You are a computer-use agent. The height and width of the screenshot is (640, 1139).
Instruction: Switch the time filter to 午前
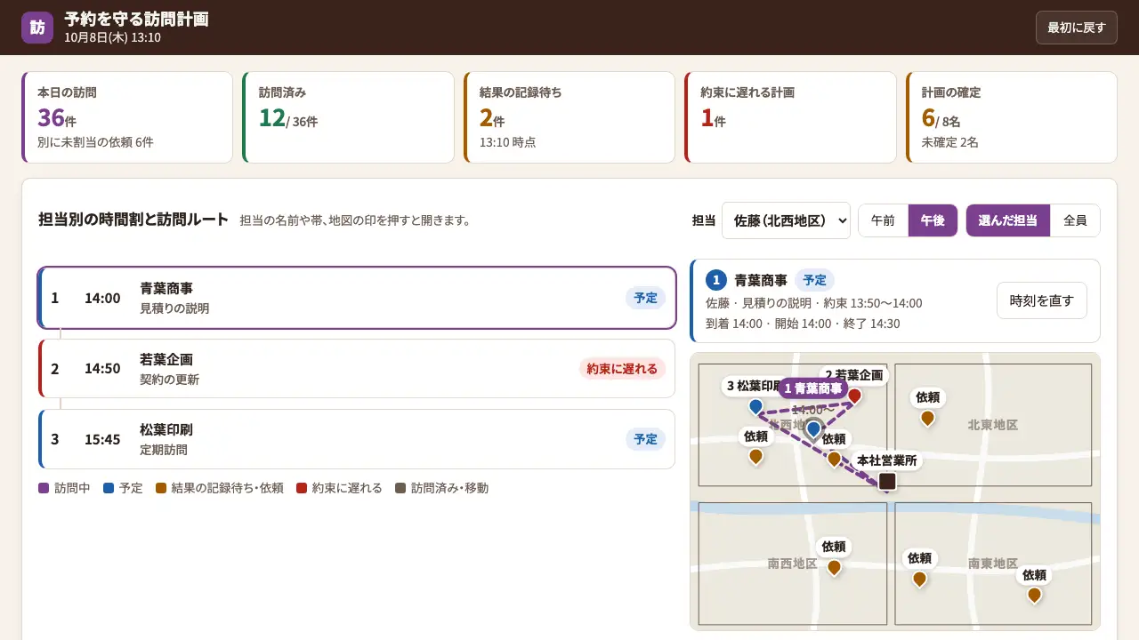pyautogui.click(x=883, y=220)
